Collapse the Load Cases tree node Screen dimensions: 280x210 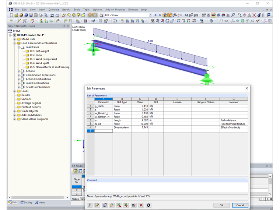click(19, 47)
